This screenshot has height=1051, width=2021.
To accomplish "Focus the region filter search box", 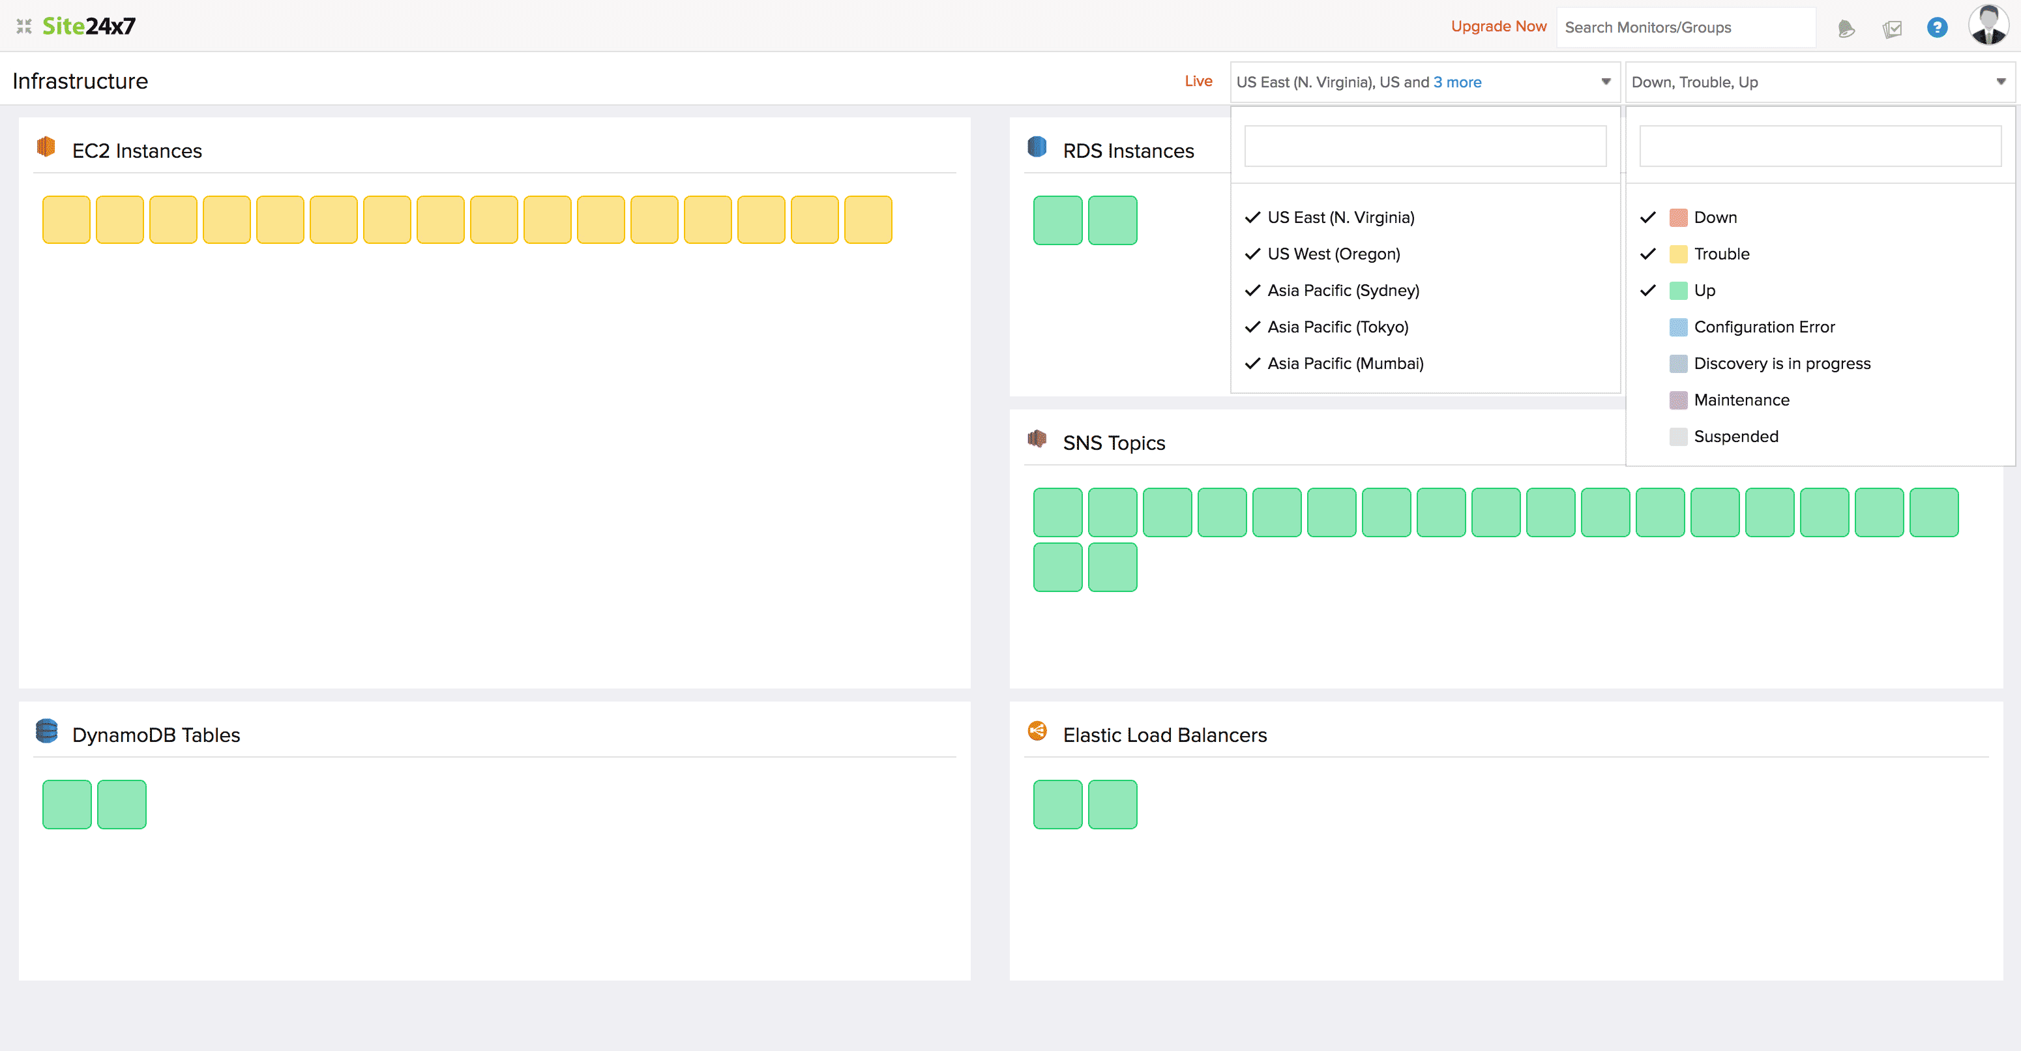I will click(x=1424, y=146).
